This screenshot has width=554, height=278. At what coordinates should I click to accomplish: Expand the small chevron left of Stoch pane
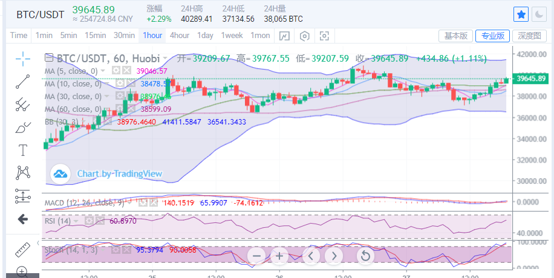click(38, 243)
